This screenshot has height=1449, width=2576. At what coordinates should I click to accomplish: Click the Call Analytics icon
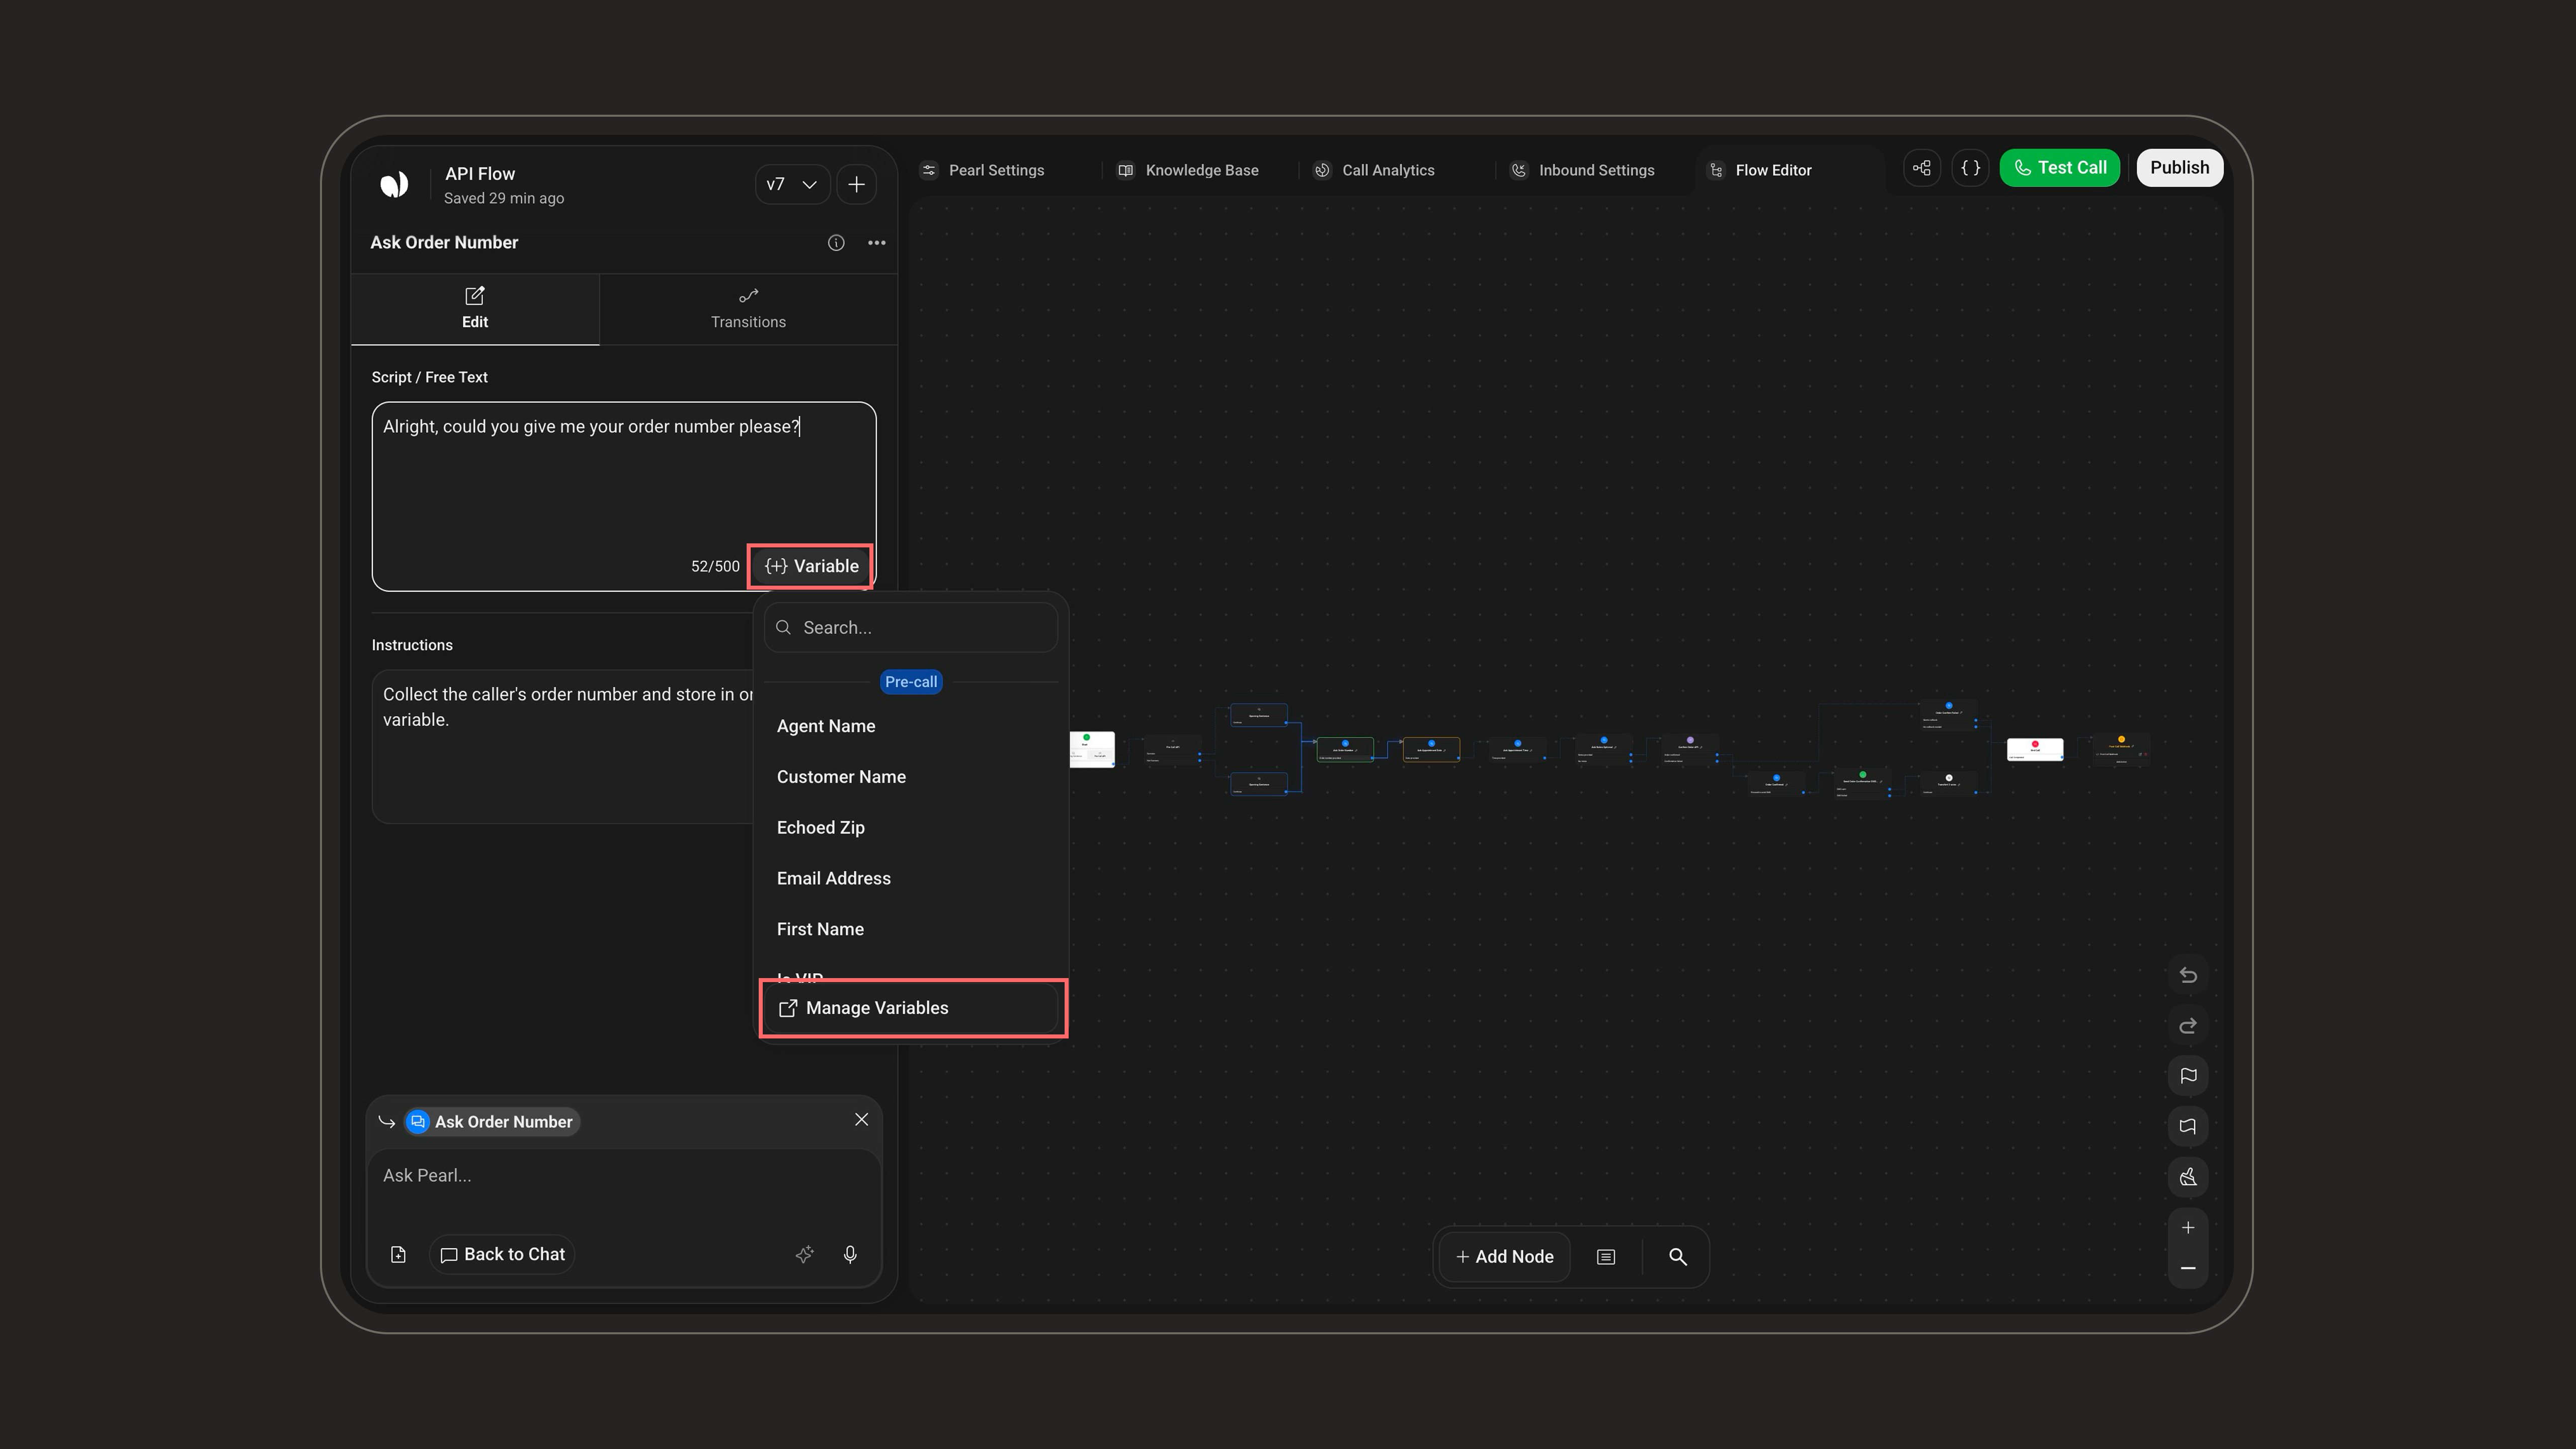pyautogui.click(x=1322, y=170)
